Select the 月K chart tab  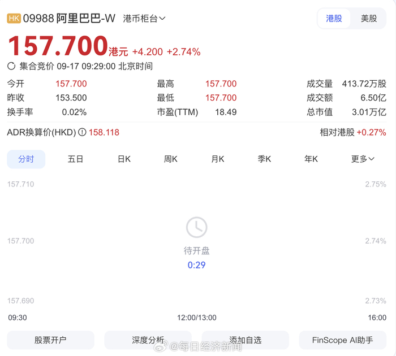(218, 159)
